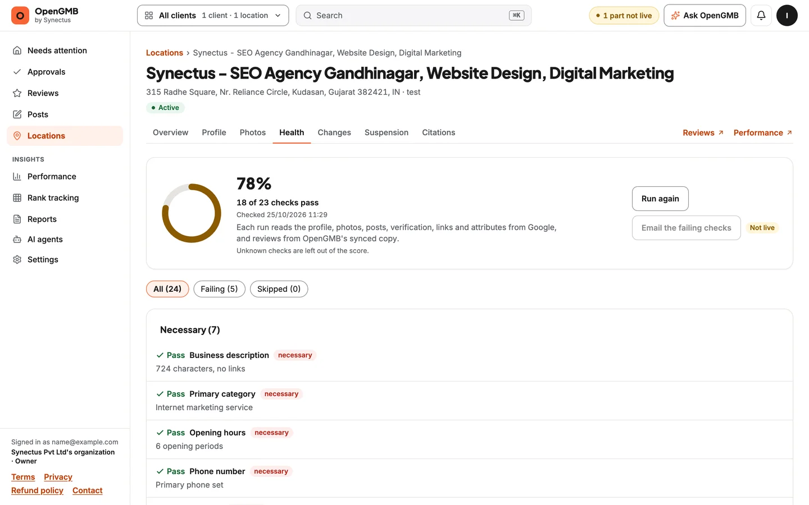Select the All (24) filter
809x505 pixels.
(x=167, y=289)
